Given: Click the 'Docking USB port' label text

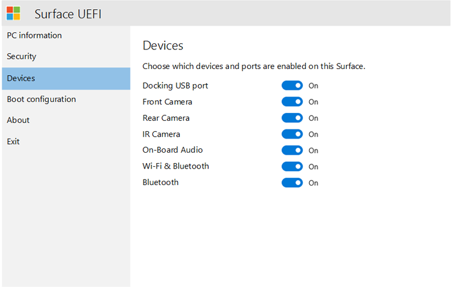Looking at the screenshot, I should (x=175, y=85).
